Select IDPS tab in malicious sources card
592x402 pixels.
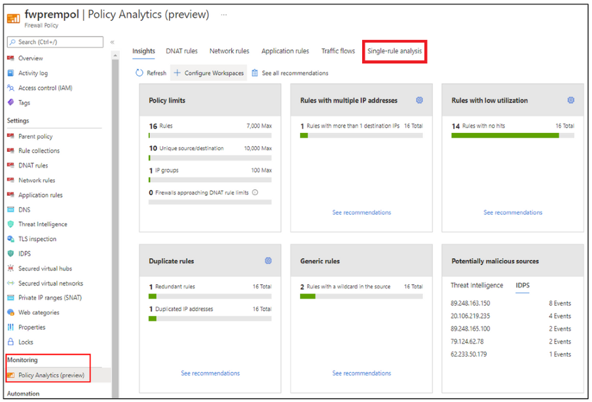(x=523, y=285)
